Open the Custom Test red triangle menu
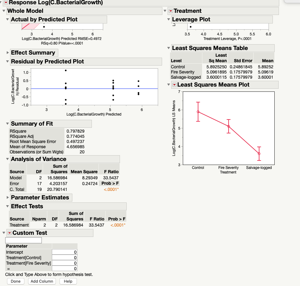Viewport: 300px width, 286px height. pos(9,233)
